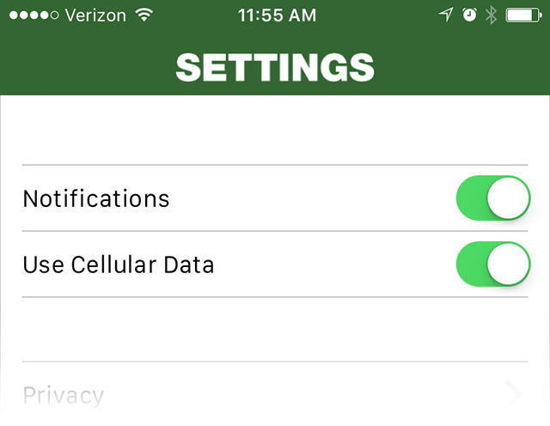Tap the alarm clock status icon

pyautogui.click(x=468, y=15)
